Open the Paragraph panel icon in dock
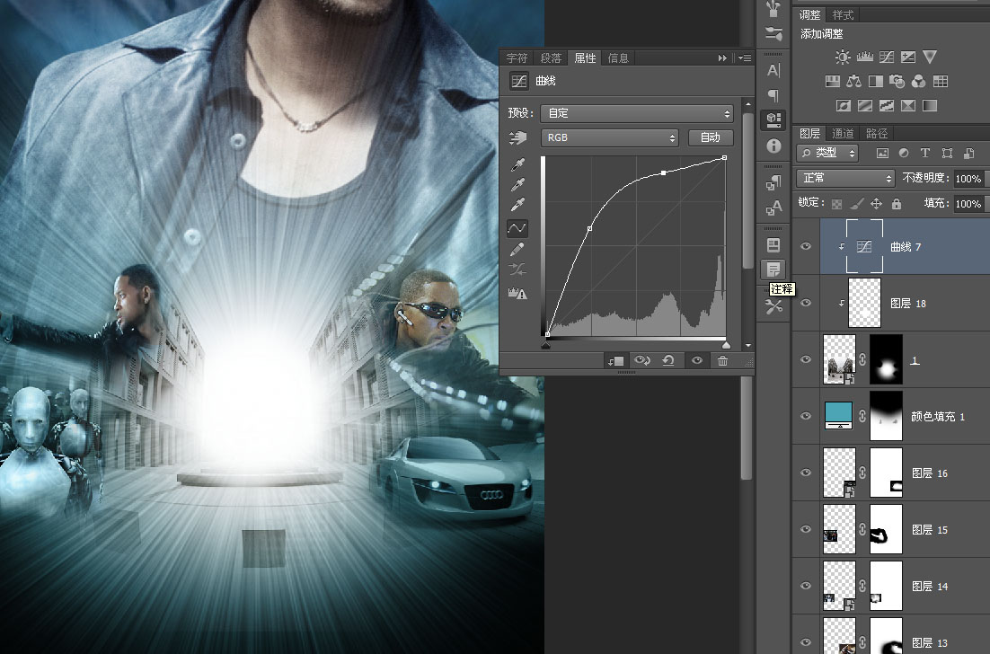 pos(773,95)
